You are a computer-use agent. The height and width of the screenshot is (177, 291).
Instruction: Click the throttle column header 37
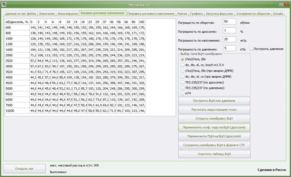point(105,22)
